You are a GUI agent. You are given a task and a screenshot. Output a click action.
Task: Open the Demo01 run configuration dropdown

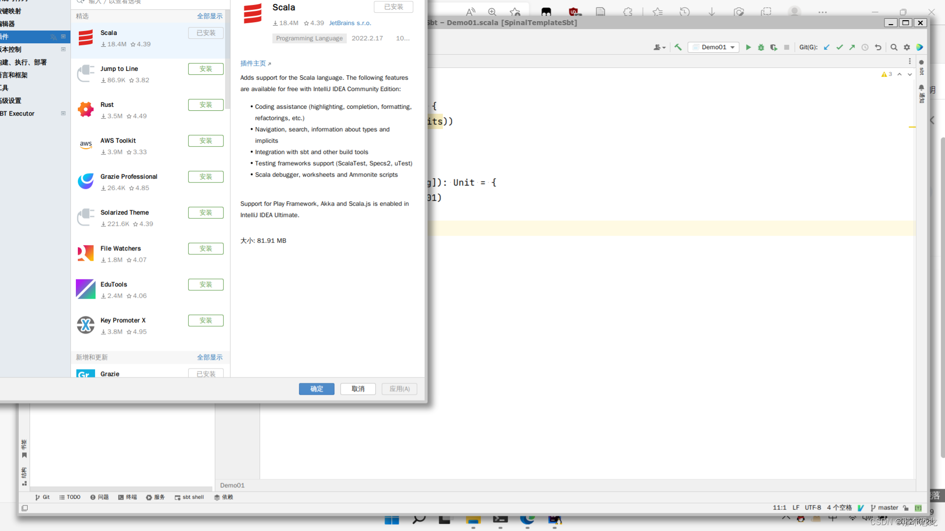[x=714, y=47]
